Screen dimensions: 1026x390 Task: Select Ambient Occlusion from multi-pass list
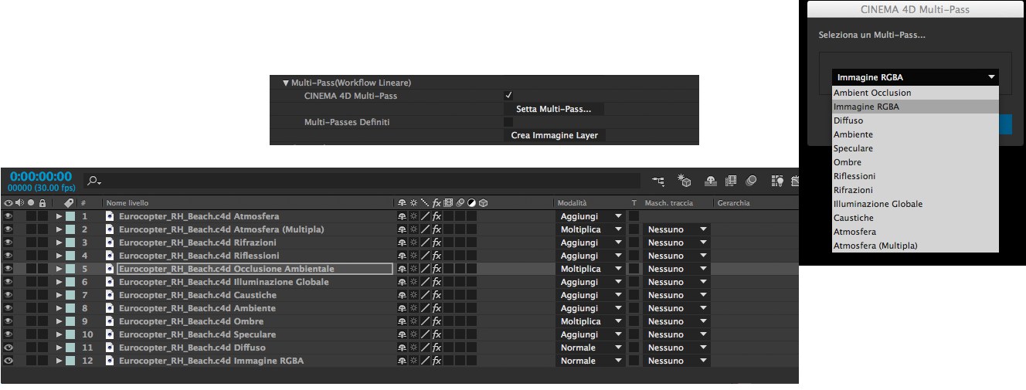pyautogui.click(x=916, y=93)
